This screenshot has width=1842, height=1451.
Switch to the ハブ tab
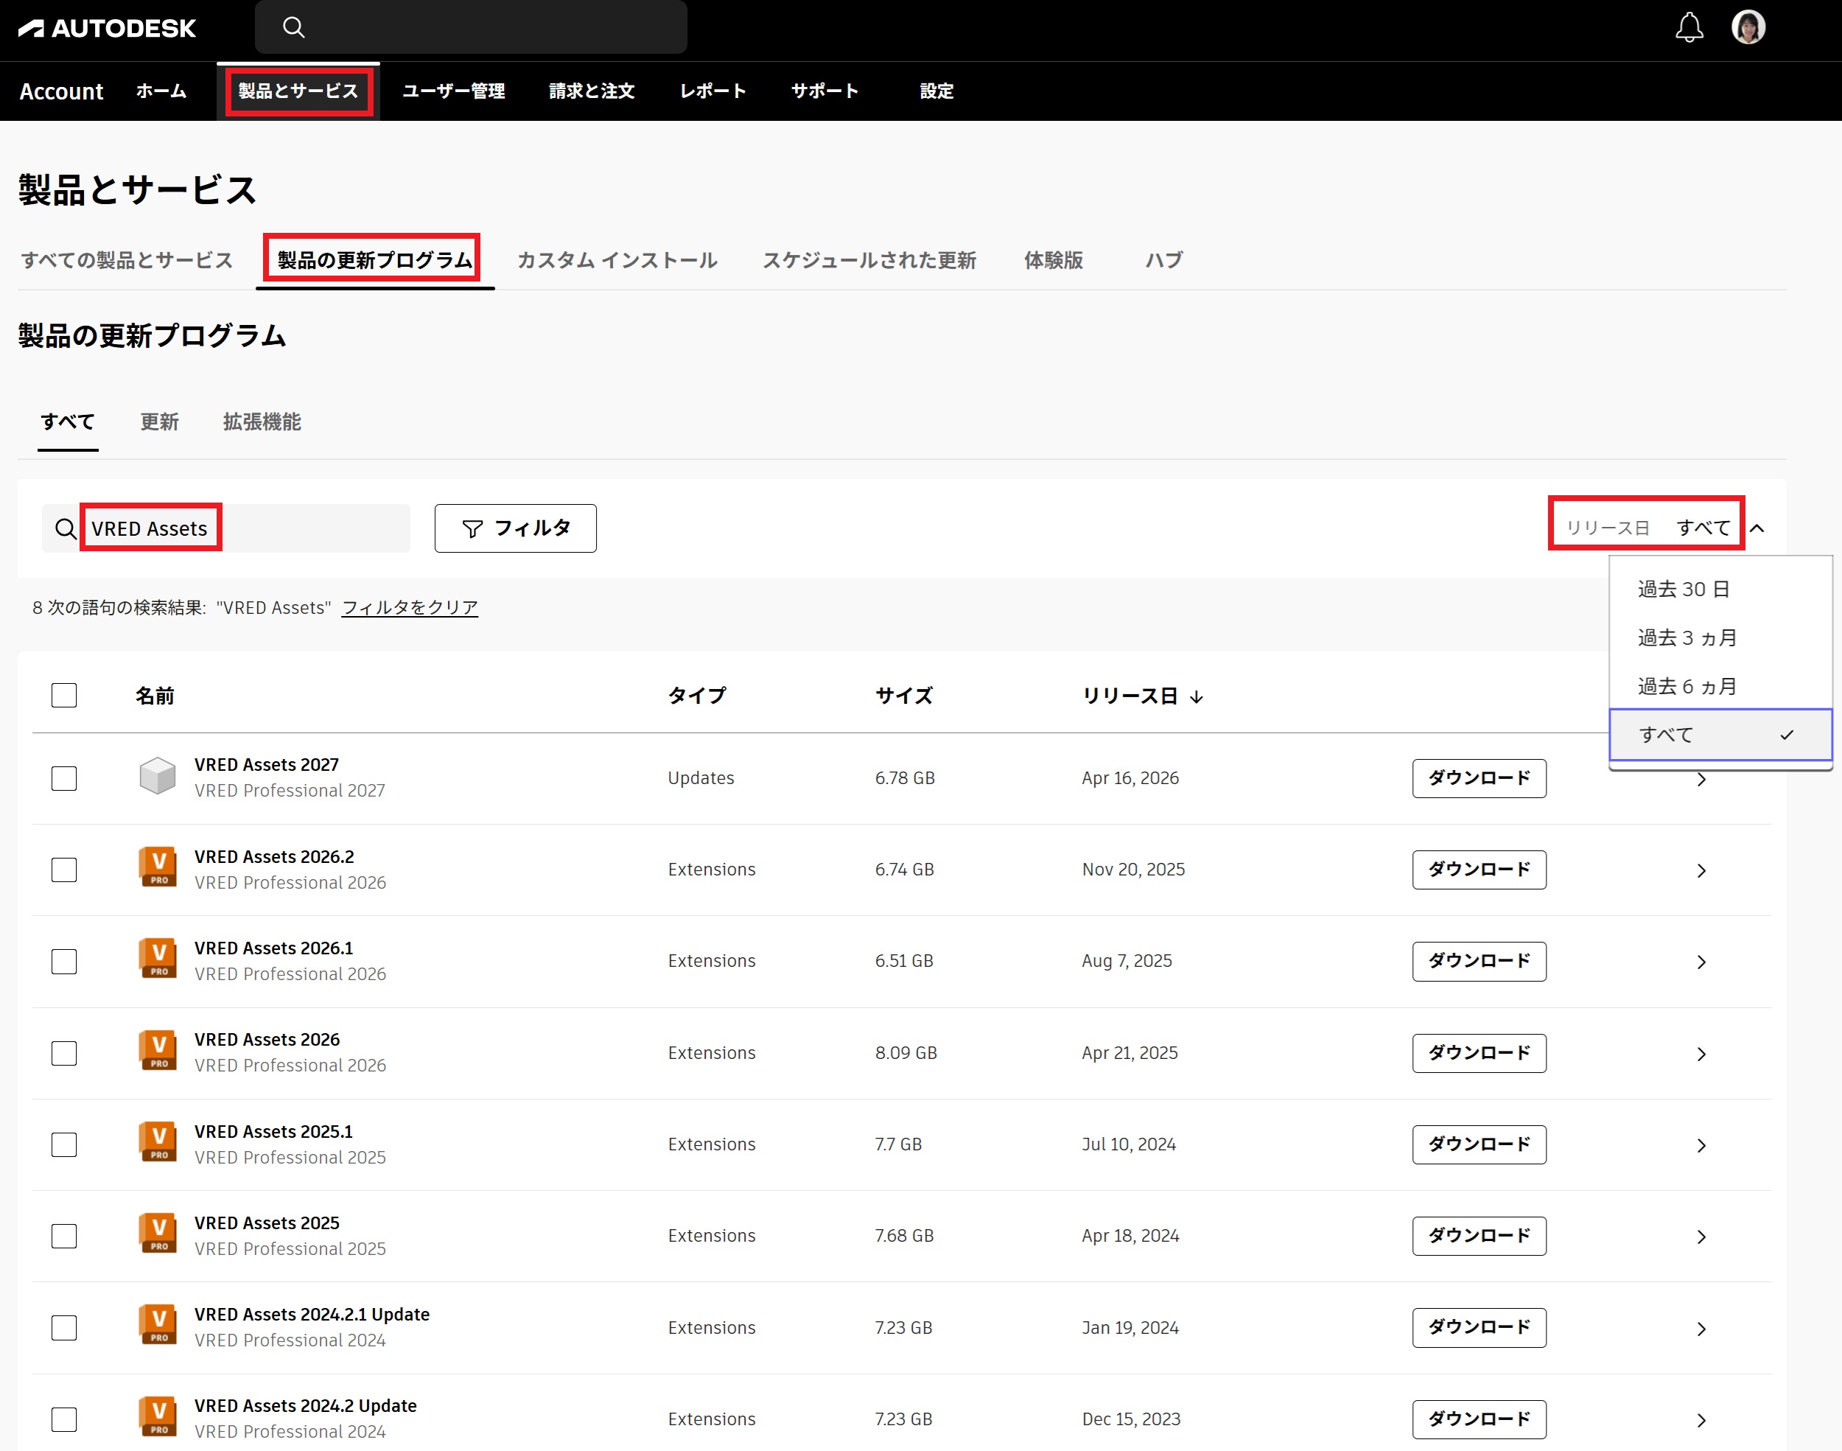[1164, 260]
